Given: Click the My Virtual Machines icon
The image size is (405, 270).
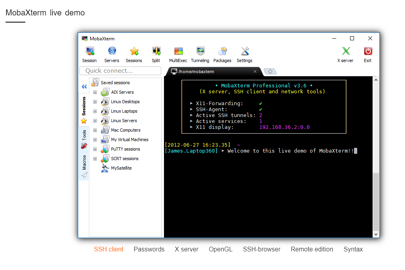Looking at the screenshot, I should (105, 140).
